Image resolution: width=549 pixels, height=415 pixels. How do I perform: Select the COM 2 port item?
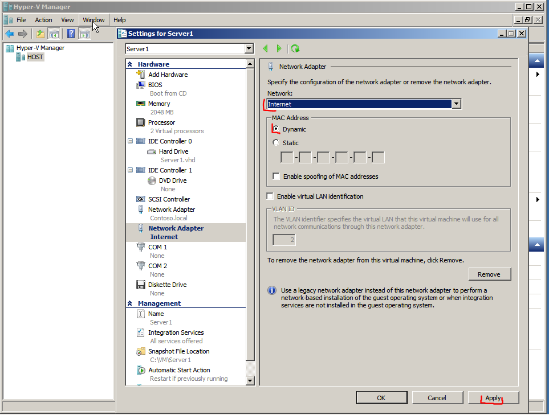tap(157, 266)
